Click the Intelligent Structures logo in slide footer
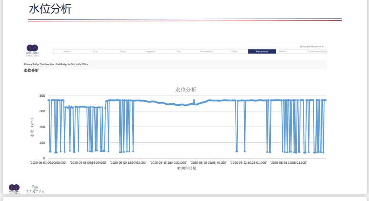The image size is (369, 201). [14, 189]
